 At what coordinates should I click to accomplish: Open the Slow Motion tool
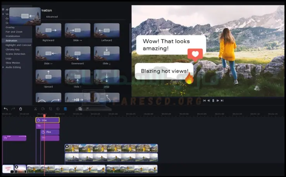point(13,63)
